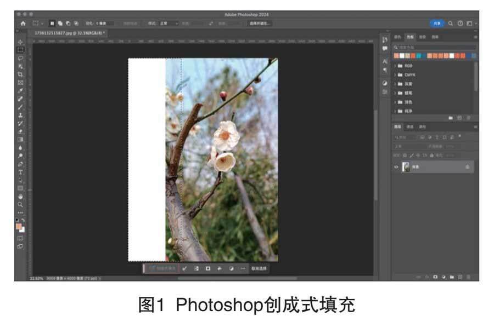Open the workspace switcher dropdown
Screen dimensions: 494x322
471,24
